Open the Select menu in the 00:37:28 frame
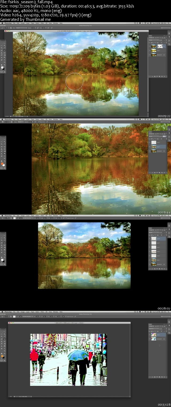The height and width of the screenshot is (407, 171). [x=37, y=312]
